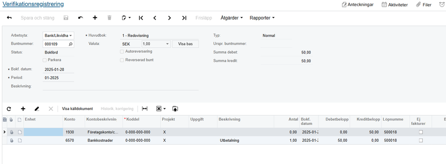
Task: Open the Åtgärder menu
Action: point(231,17)
